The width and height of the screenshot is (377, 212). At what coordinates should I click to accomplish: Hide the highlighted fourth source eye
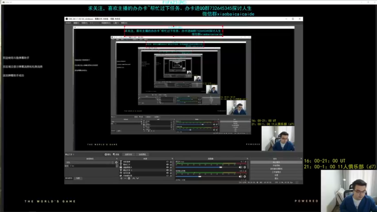click(167, 170)
